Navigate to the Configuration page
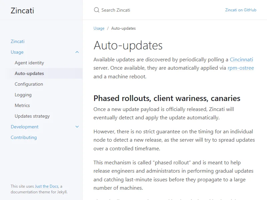The height and width of the screenshot is (200, 267). (29, 84)
